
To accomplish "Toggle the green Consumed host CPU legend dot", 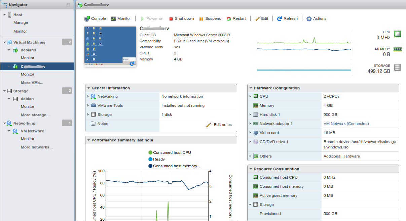I will [x=150, y=152].
